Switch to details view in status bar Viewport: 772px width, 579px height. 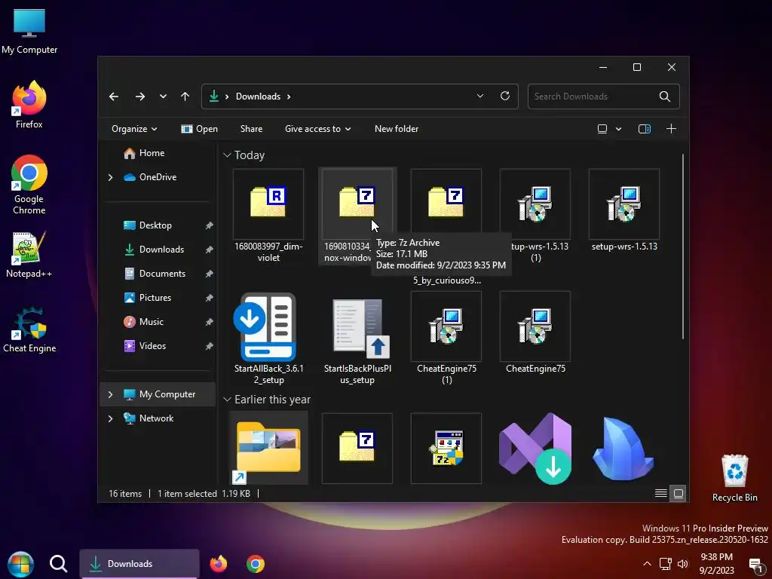coord(661,493)
